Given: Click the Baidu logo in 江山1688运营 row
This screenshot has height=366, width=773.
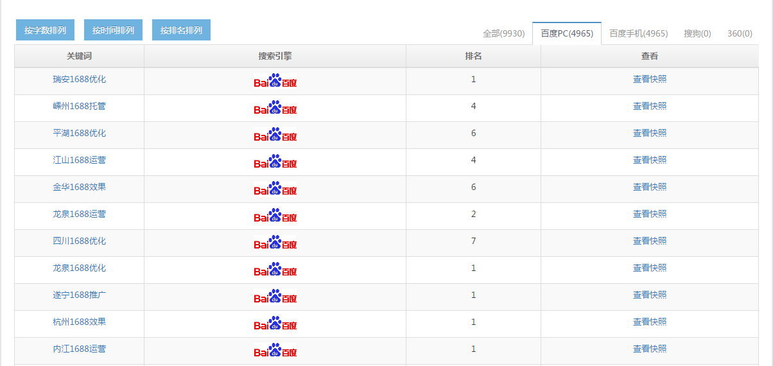Looking at the screenshot, I should pos(275,161).
